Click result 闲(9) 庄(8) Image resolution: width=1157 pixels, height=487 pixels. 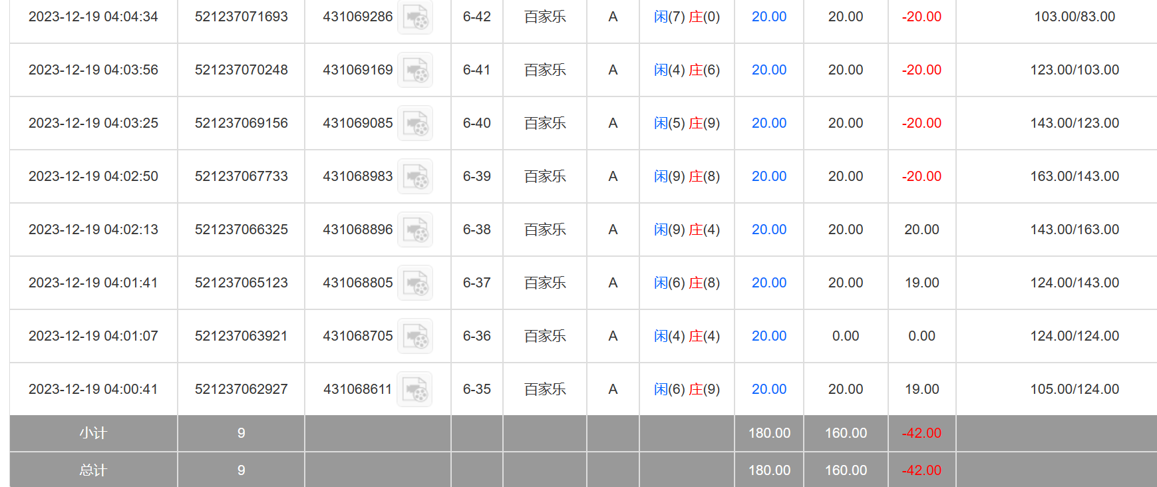687,176
